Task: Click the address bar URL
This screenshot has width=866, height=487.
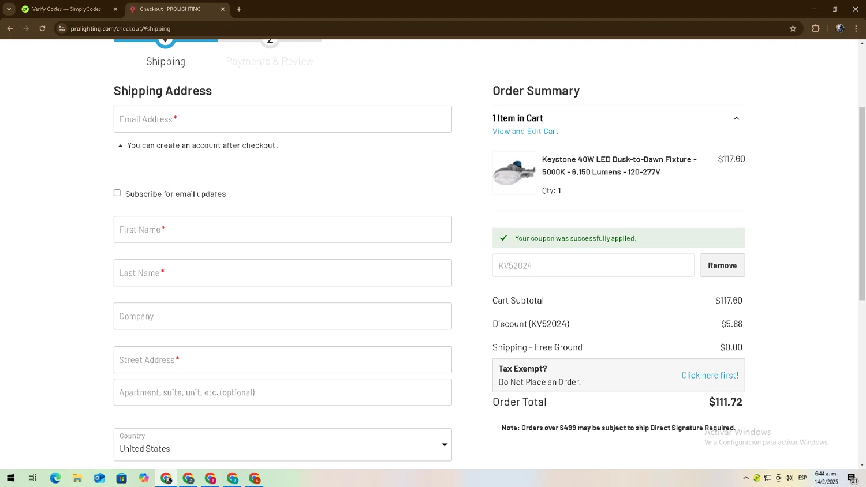Action: coord(121,28)
